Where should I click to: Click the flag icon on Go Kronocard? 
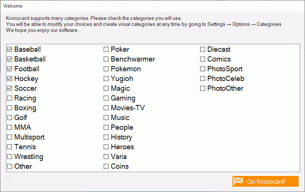pos(238,181)
